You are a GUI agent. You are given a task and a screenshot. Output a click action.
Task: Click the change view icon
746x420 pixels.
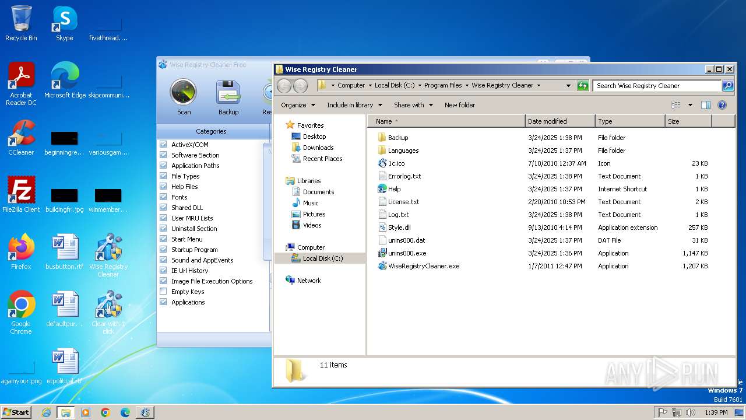coord(676,105)
